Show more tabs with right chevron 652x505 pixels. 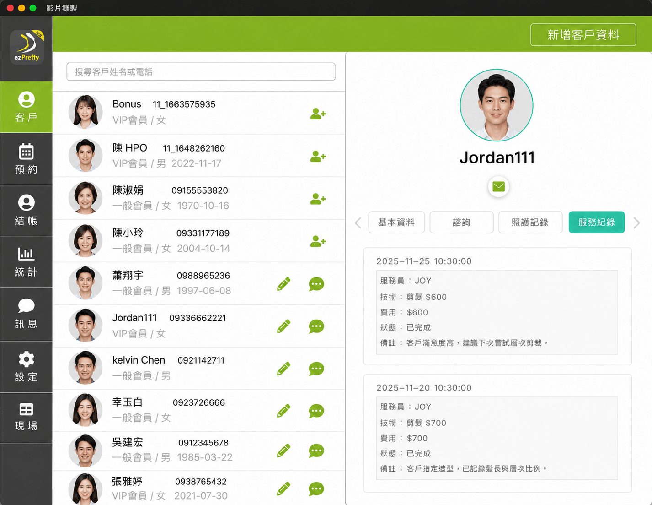(636, 223)
